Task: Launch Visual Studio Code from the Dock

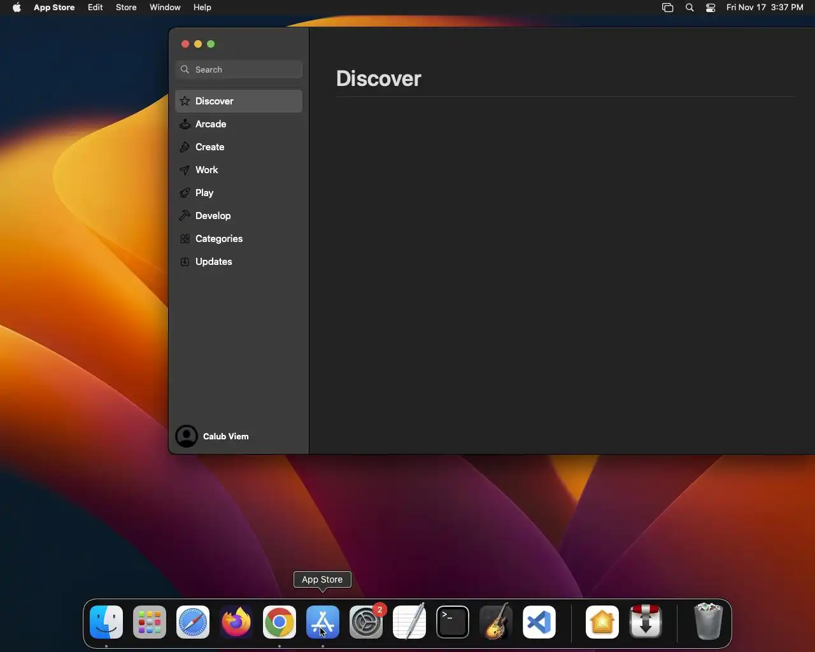Action: [x=539, y=622]
